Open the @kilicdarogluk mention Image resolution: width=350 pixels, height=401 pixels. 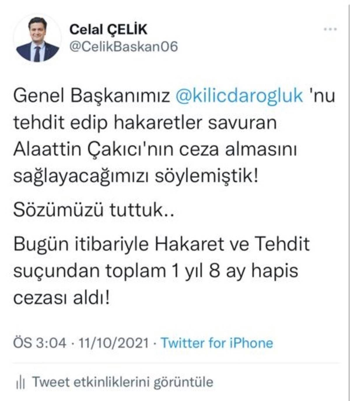point(239,96)
